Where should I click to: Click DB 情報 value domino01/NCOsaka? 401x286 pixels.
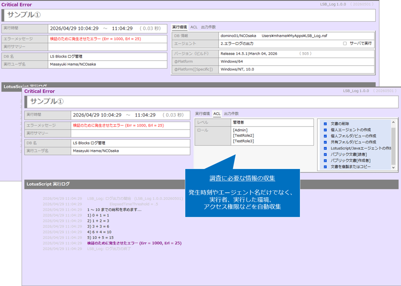click(x=238, y=36)
